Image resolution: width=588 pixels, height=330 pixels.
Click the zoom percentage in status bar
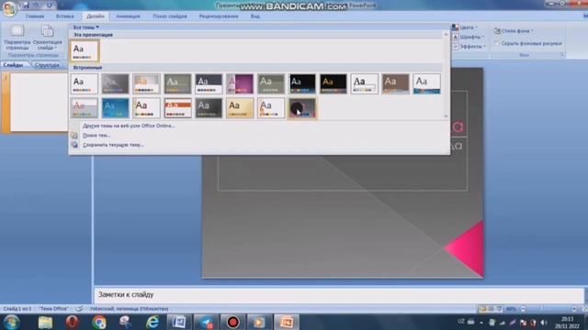(x=511, y=309)
